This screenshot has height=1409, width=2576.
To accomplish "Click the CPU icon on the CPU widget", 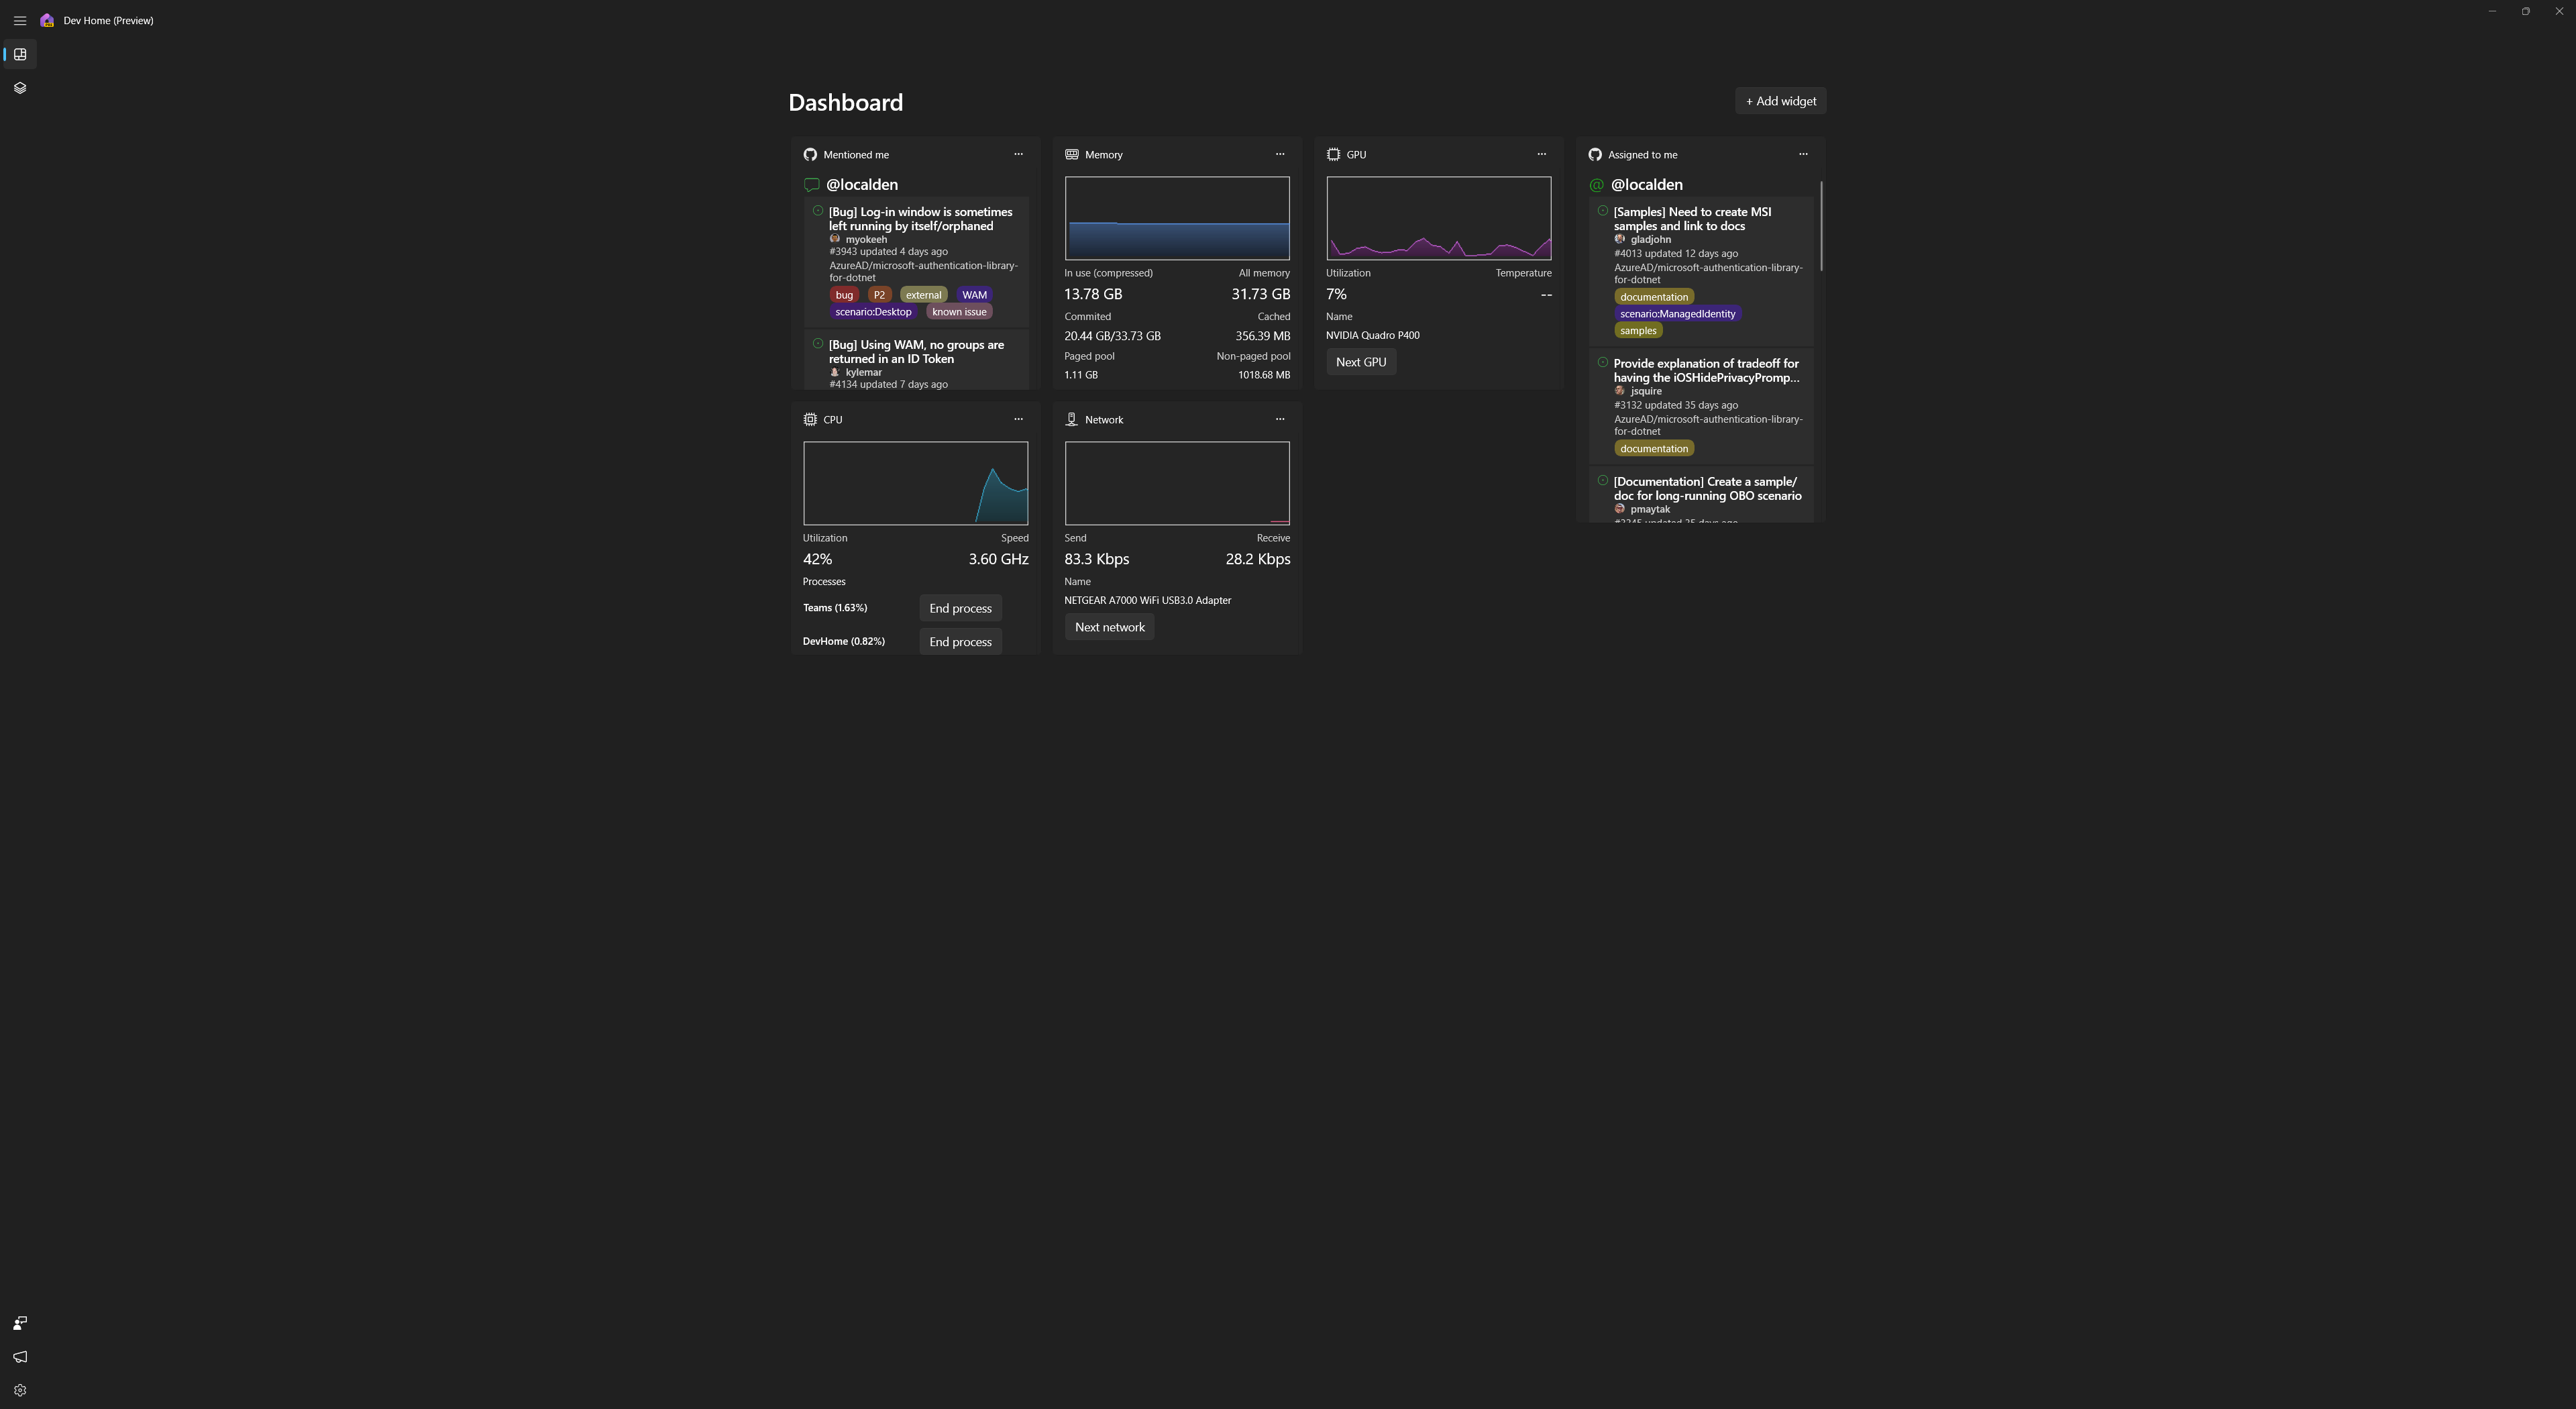I will tap(810, 419).
